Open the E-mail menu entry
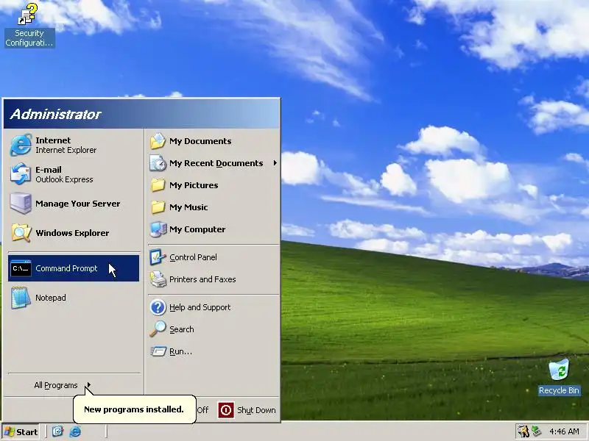The height and width of the screenshot is (441, 589). click(74, 174)
